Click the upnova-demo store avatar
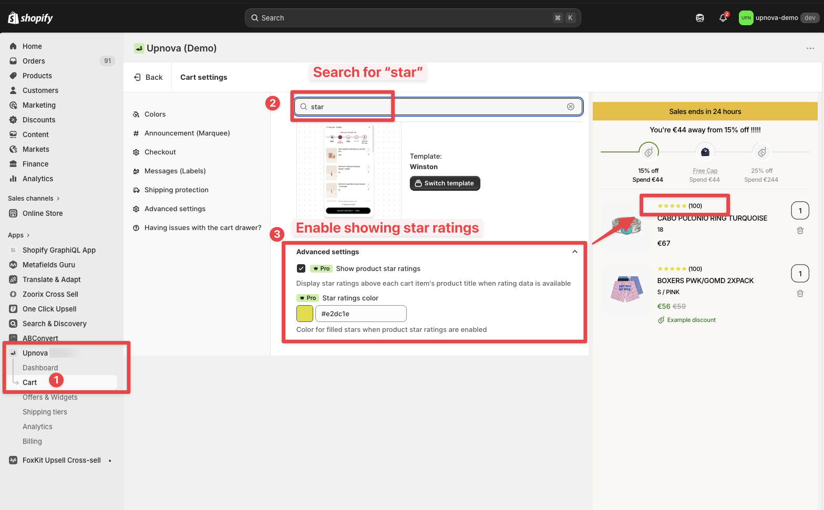Viewport: 824px width, 510px height. (x=746, y=18)
